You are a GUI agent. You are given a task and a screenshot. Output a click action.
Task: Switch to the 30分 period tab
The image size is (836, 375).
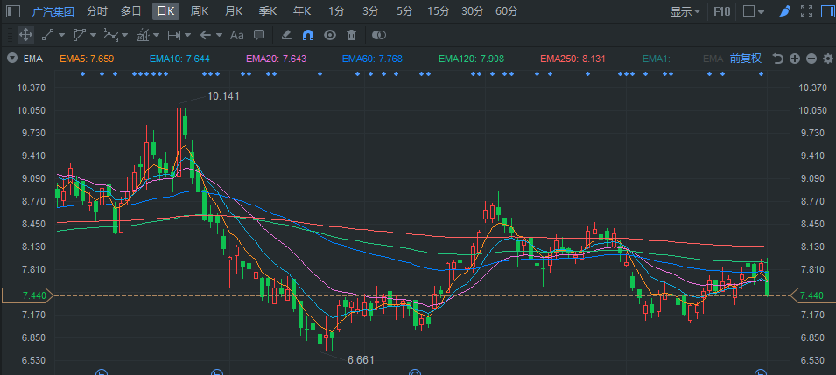point(473,11)
